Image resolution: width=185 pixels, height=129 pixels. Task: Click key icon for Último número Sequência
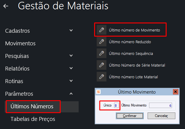pyautogui.click(x=101, y=53)
